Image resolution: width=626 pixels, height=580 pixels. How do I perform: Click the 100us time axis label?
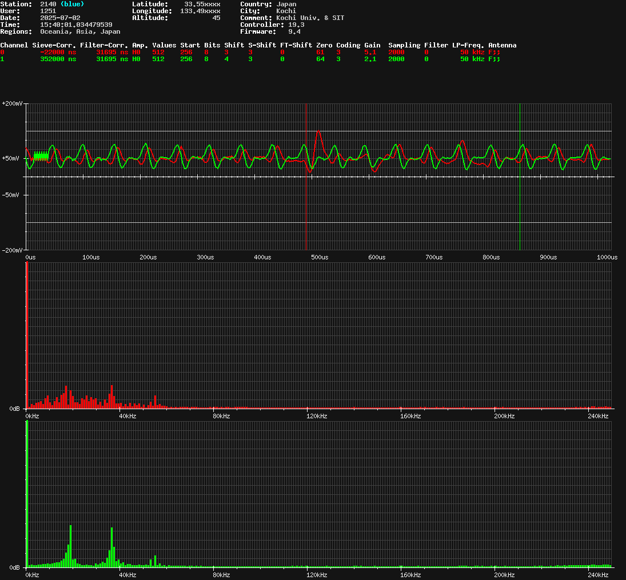click(91, 257)
